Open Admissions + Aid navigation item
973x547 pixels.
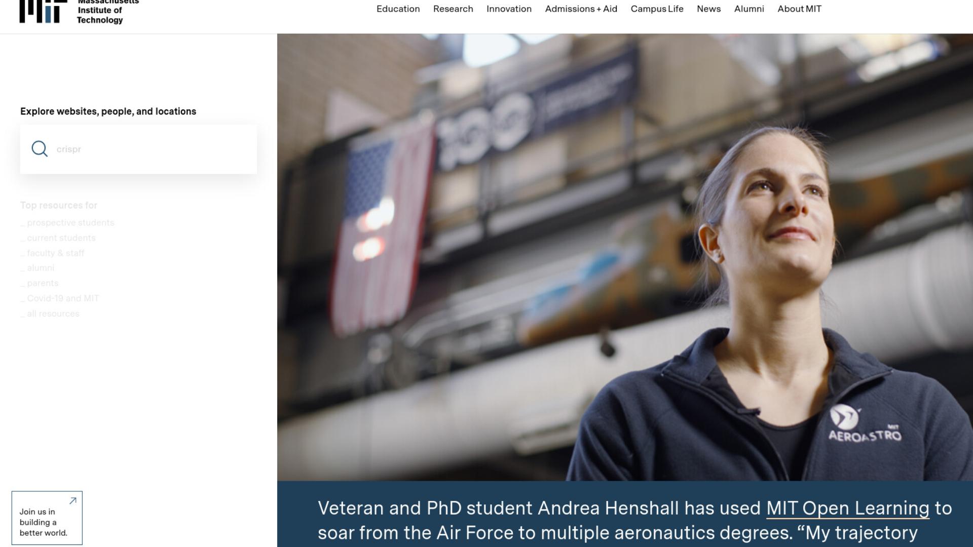tap(581, 9)
